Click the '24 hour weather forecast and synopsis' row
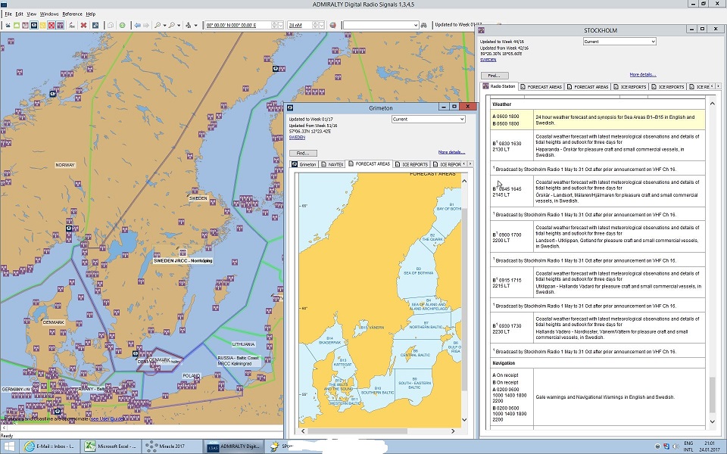The image size is (727, 454). coord(598,120)
